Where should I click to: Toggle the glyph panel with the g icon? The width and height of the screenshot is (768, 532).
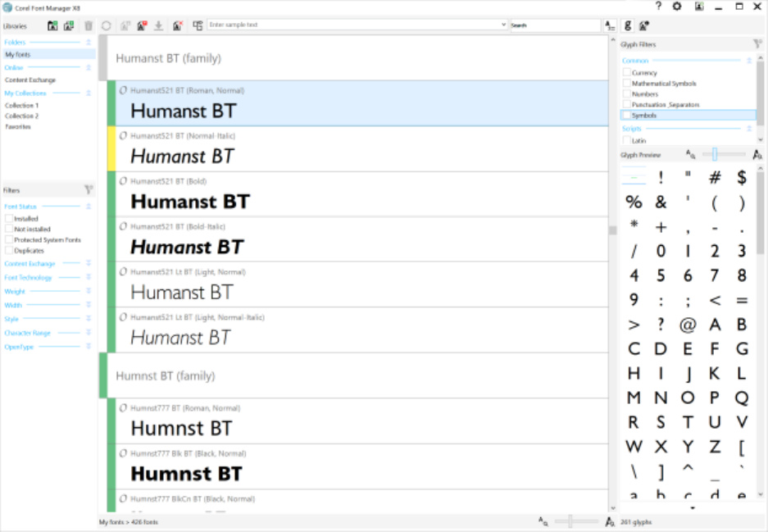pos(628,25)
